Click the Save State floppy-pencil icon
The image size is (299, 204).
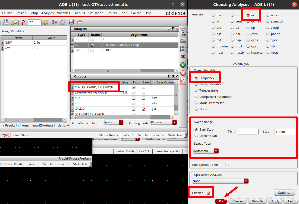[x=71, y=22]
